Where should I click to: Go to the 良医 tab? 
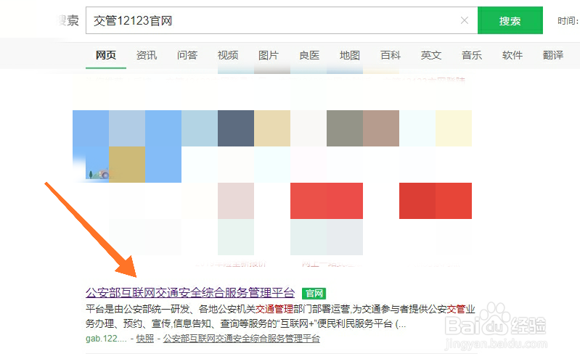click(x=309, y=55)
